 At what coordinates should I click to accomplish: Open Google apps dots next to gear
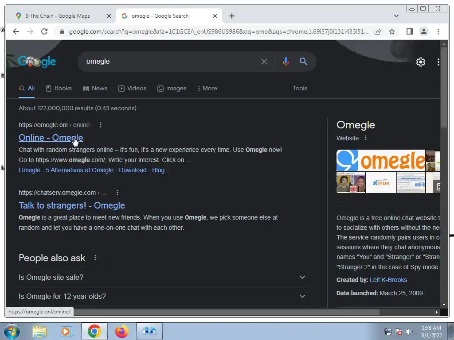point(438,62)
